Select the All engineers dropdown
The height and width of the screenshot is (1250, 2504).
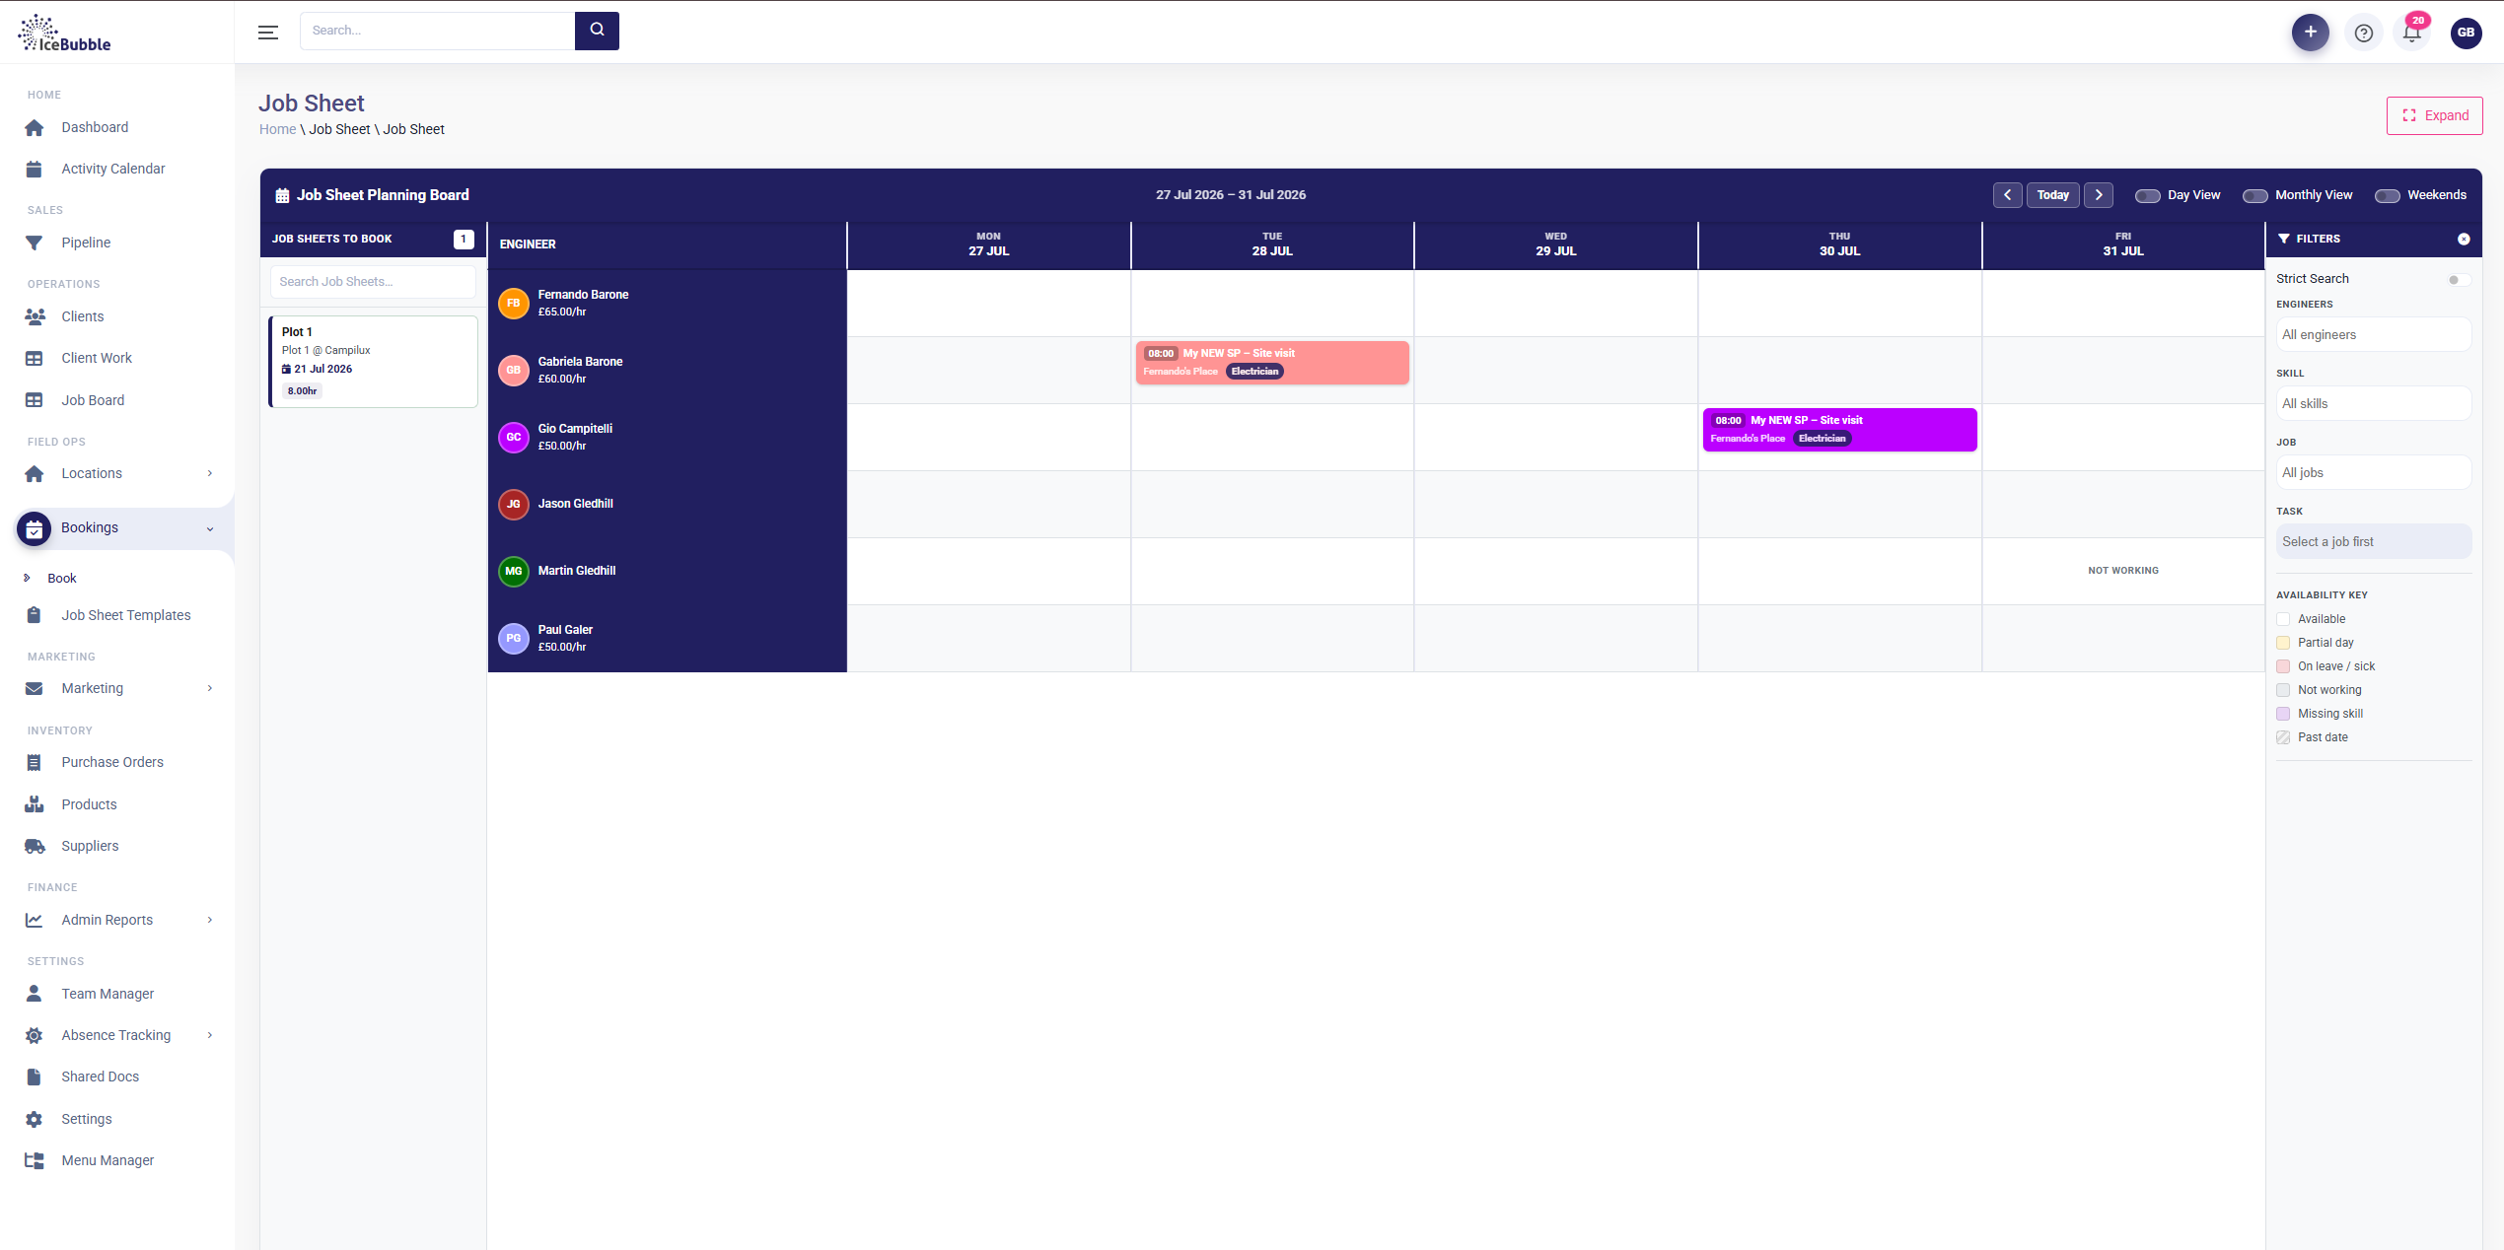[x=2373, y=335]
